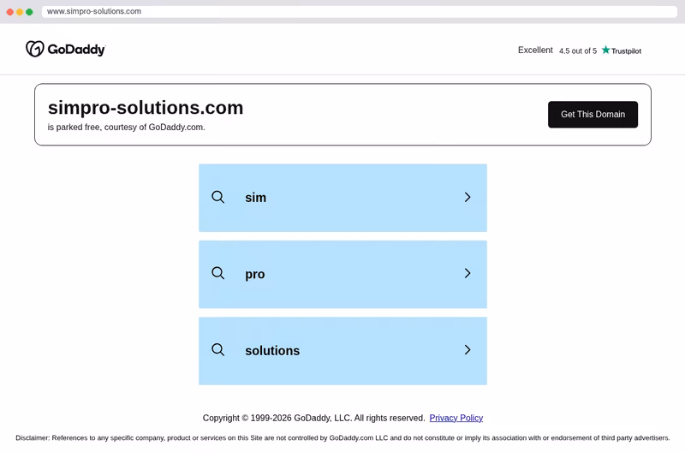This screenshot has height=452, width=685.
Task: Click the chevron arrow in the 'pro' row
Action: click(x=468, y=273)
